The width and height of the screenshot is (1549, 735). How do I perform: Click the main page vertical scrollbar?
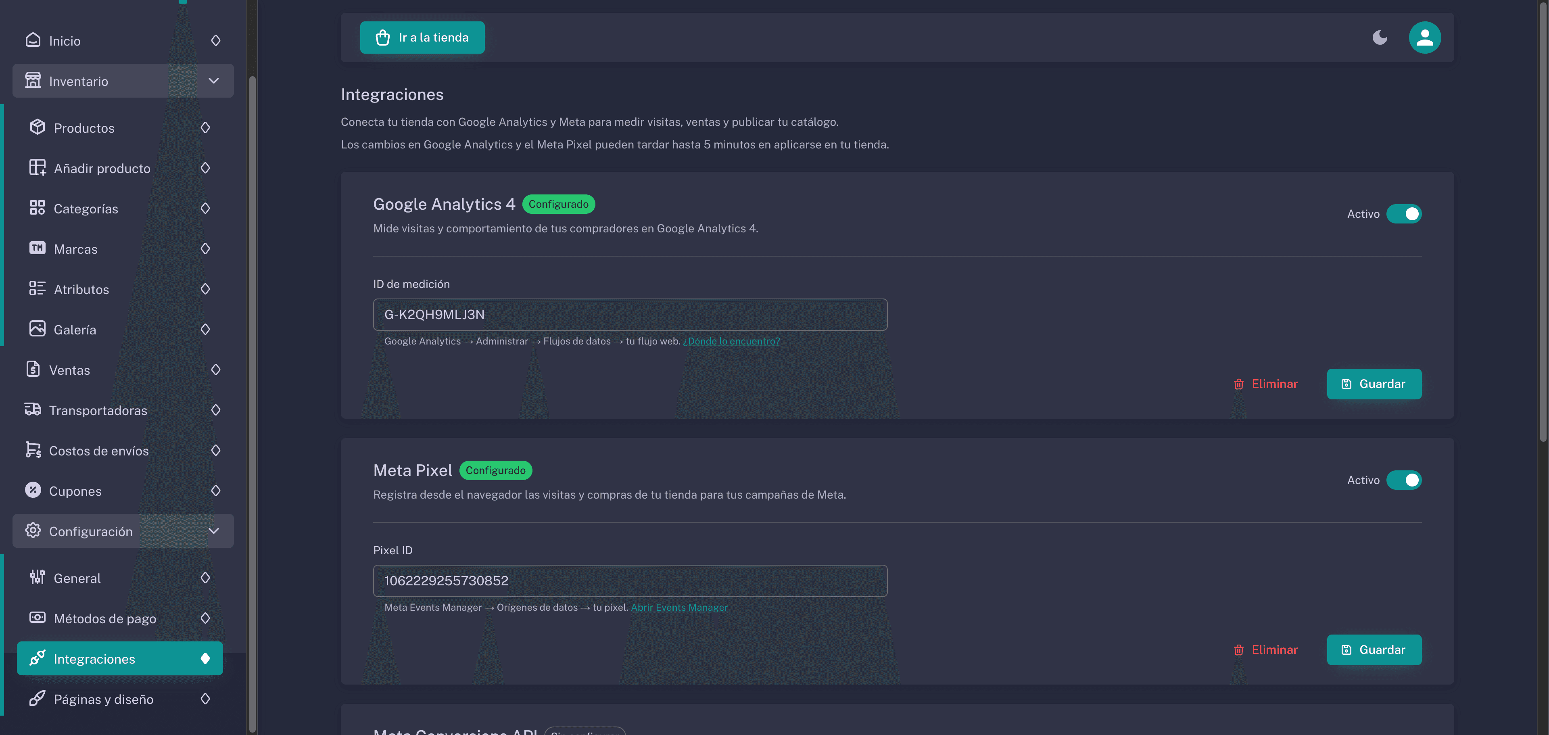(x=1544, y=223)
